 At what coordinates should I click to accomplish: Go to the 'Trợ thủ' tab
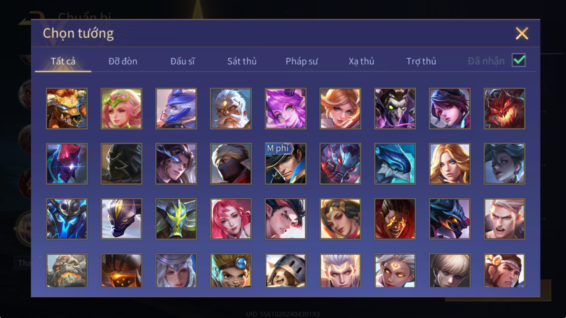(421, 61)
